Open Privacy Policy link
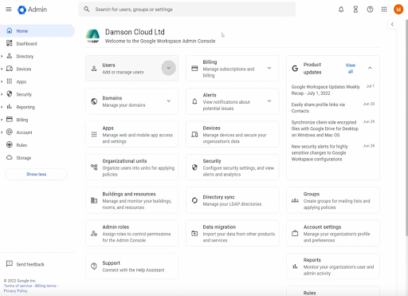This screenshot has height=296, width=408. 15,291
